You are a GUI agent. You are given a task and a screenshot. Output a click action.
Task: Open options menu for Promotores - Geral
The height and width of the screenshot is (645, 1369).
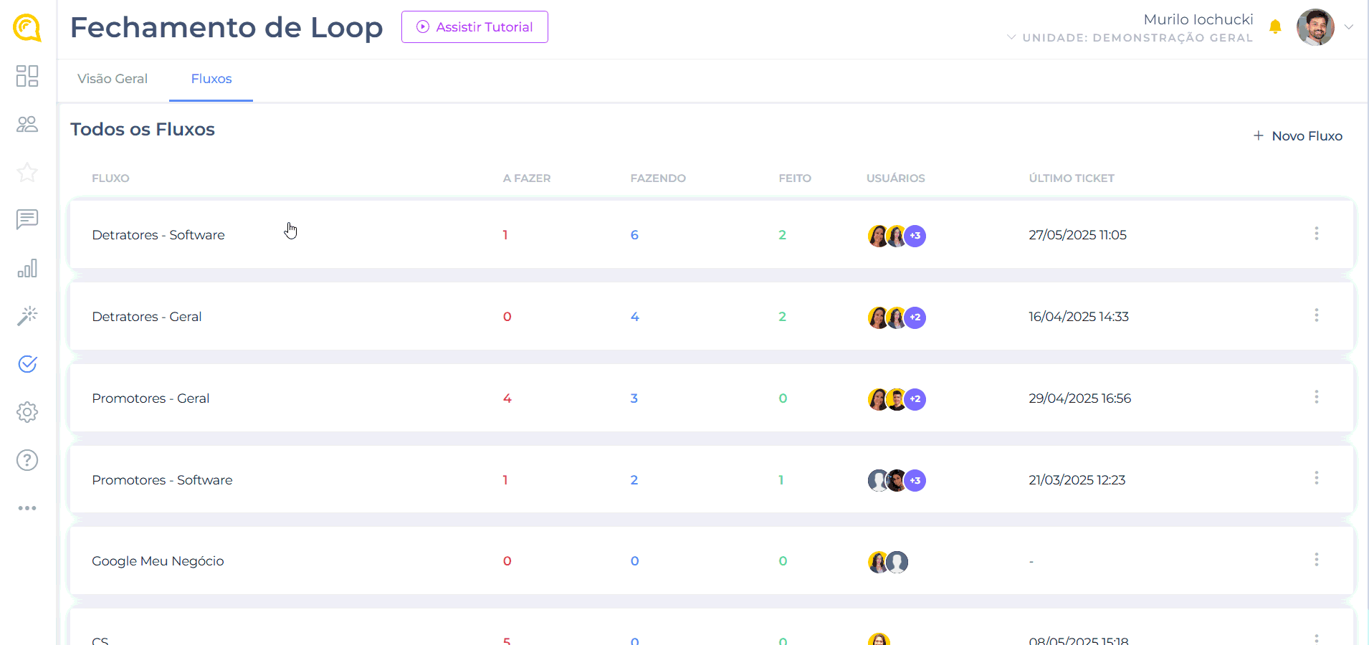(1316, 397)
